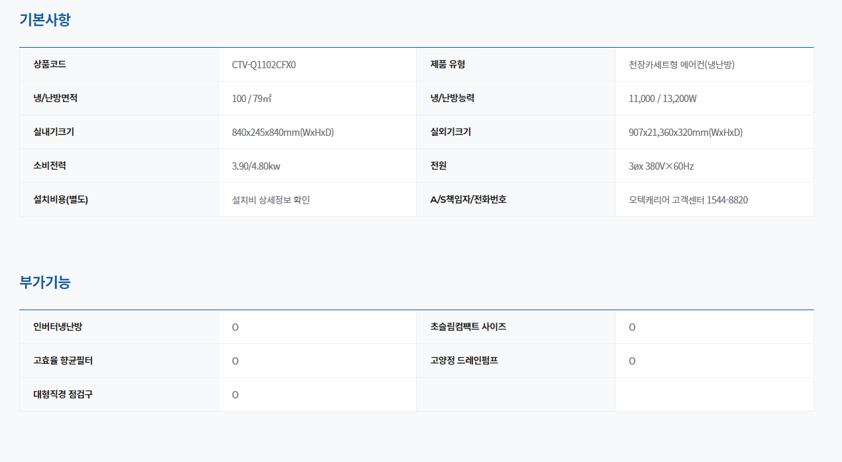Image resolution: width=842 pixels, height=462 pixels.
Task: Click the 오텍캐리어 고객센터 1544-8820 phone text
Action: [688, 200]
